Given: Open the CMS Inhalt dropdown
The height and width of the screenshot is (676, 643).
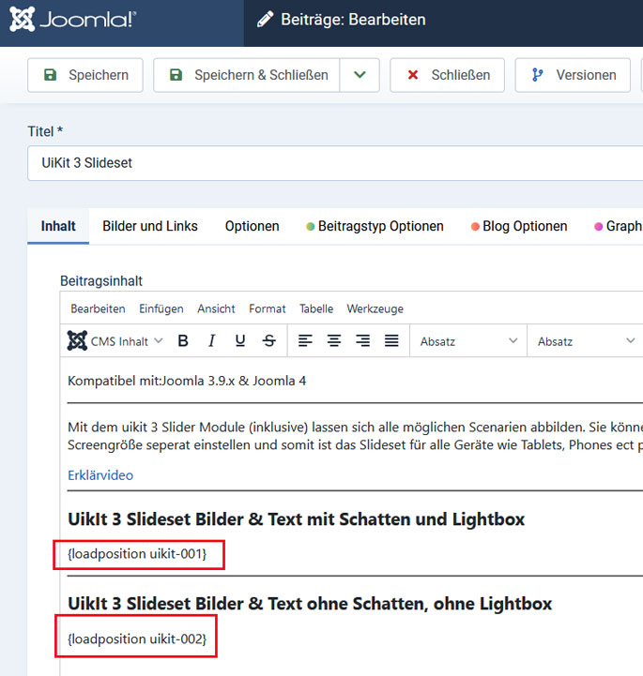Looking at the screenshot, I should coord(115,341).
